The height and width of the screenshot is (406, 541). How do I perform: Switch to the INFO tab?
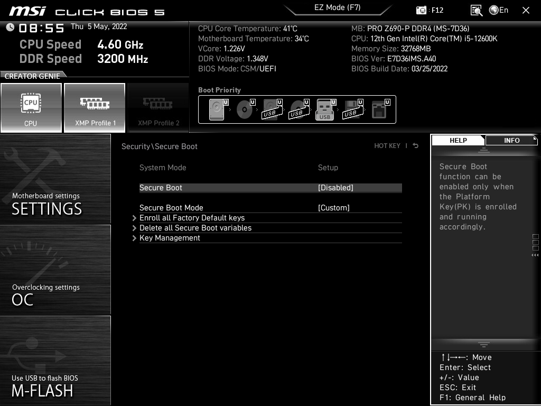click(511, 140)
